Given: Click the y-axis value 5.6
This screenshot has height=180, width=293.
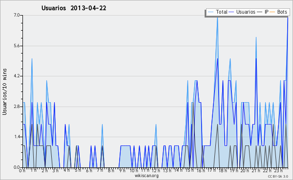Looking at the screenshot, I should pos(17,46).
